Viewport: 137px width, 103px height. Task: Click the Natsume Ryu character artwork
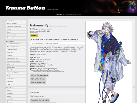click(x=109, y=62)
